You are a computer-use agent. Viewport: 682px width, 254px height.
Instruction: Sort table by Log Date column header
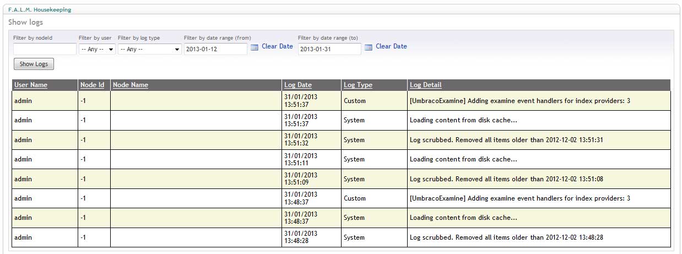[x=298, y=85]
